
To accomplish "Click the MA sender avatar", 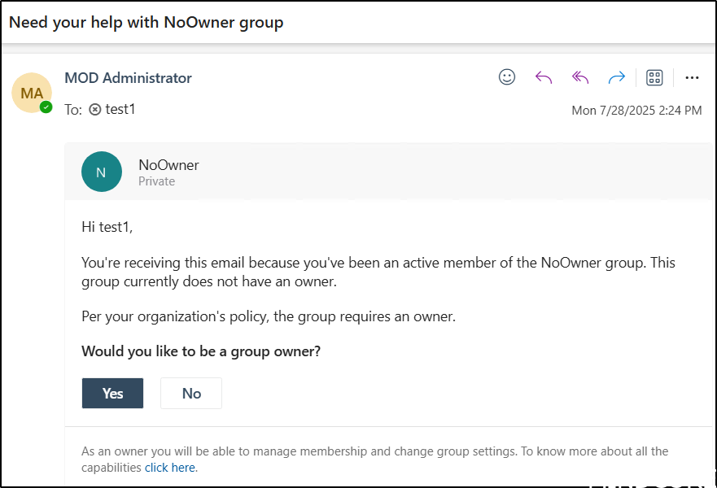I will tap(32, 93).
